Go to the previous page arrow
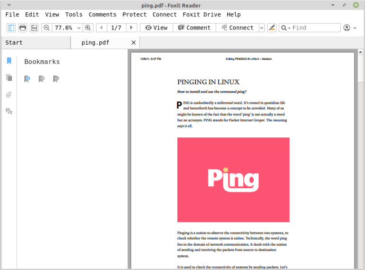Viewport: 365px width, 270px height. click(101, 28)
